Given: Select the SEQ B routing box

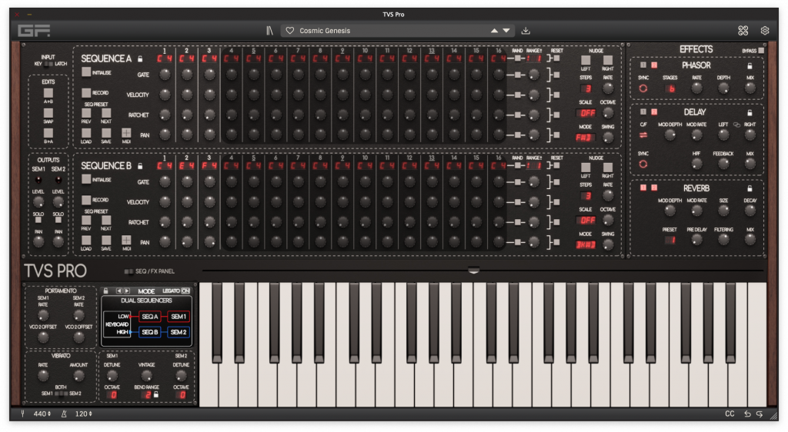Looking at the screenshot, I should tap(150, 332).
